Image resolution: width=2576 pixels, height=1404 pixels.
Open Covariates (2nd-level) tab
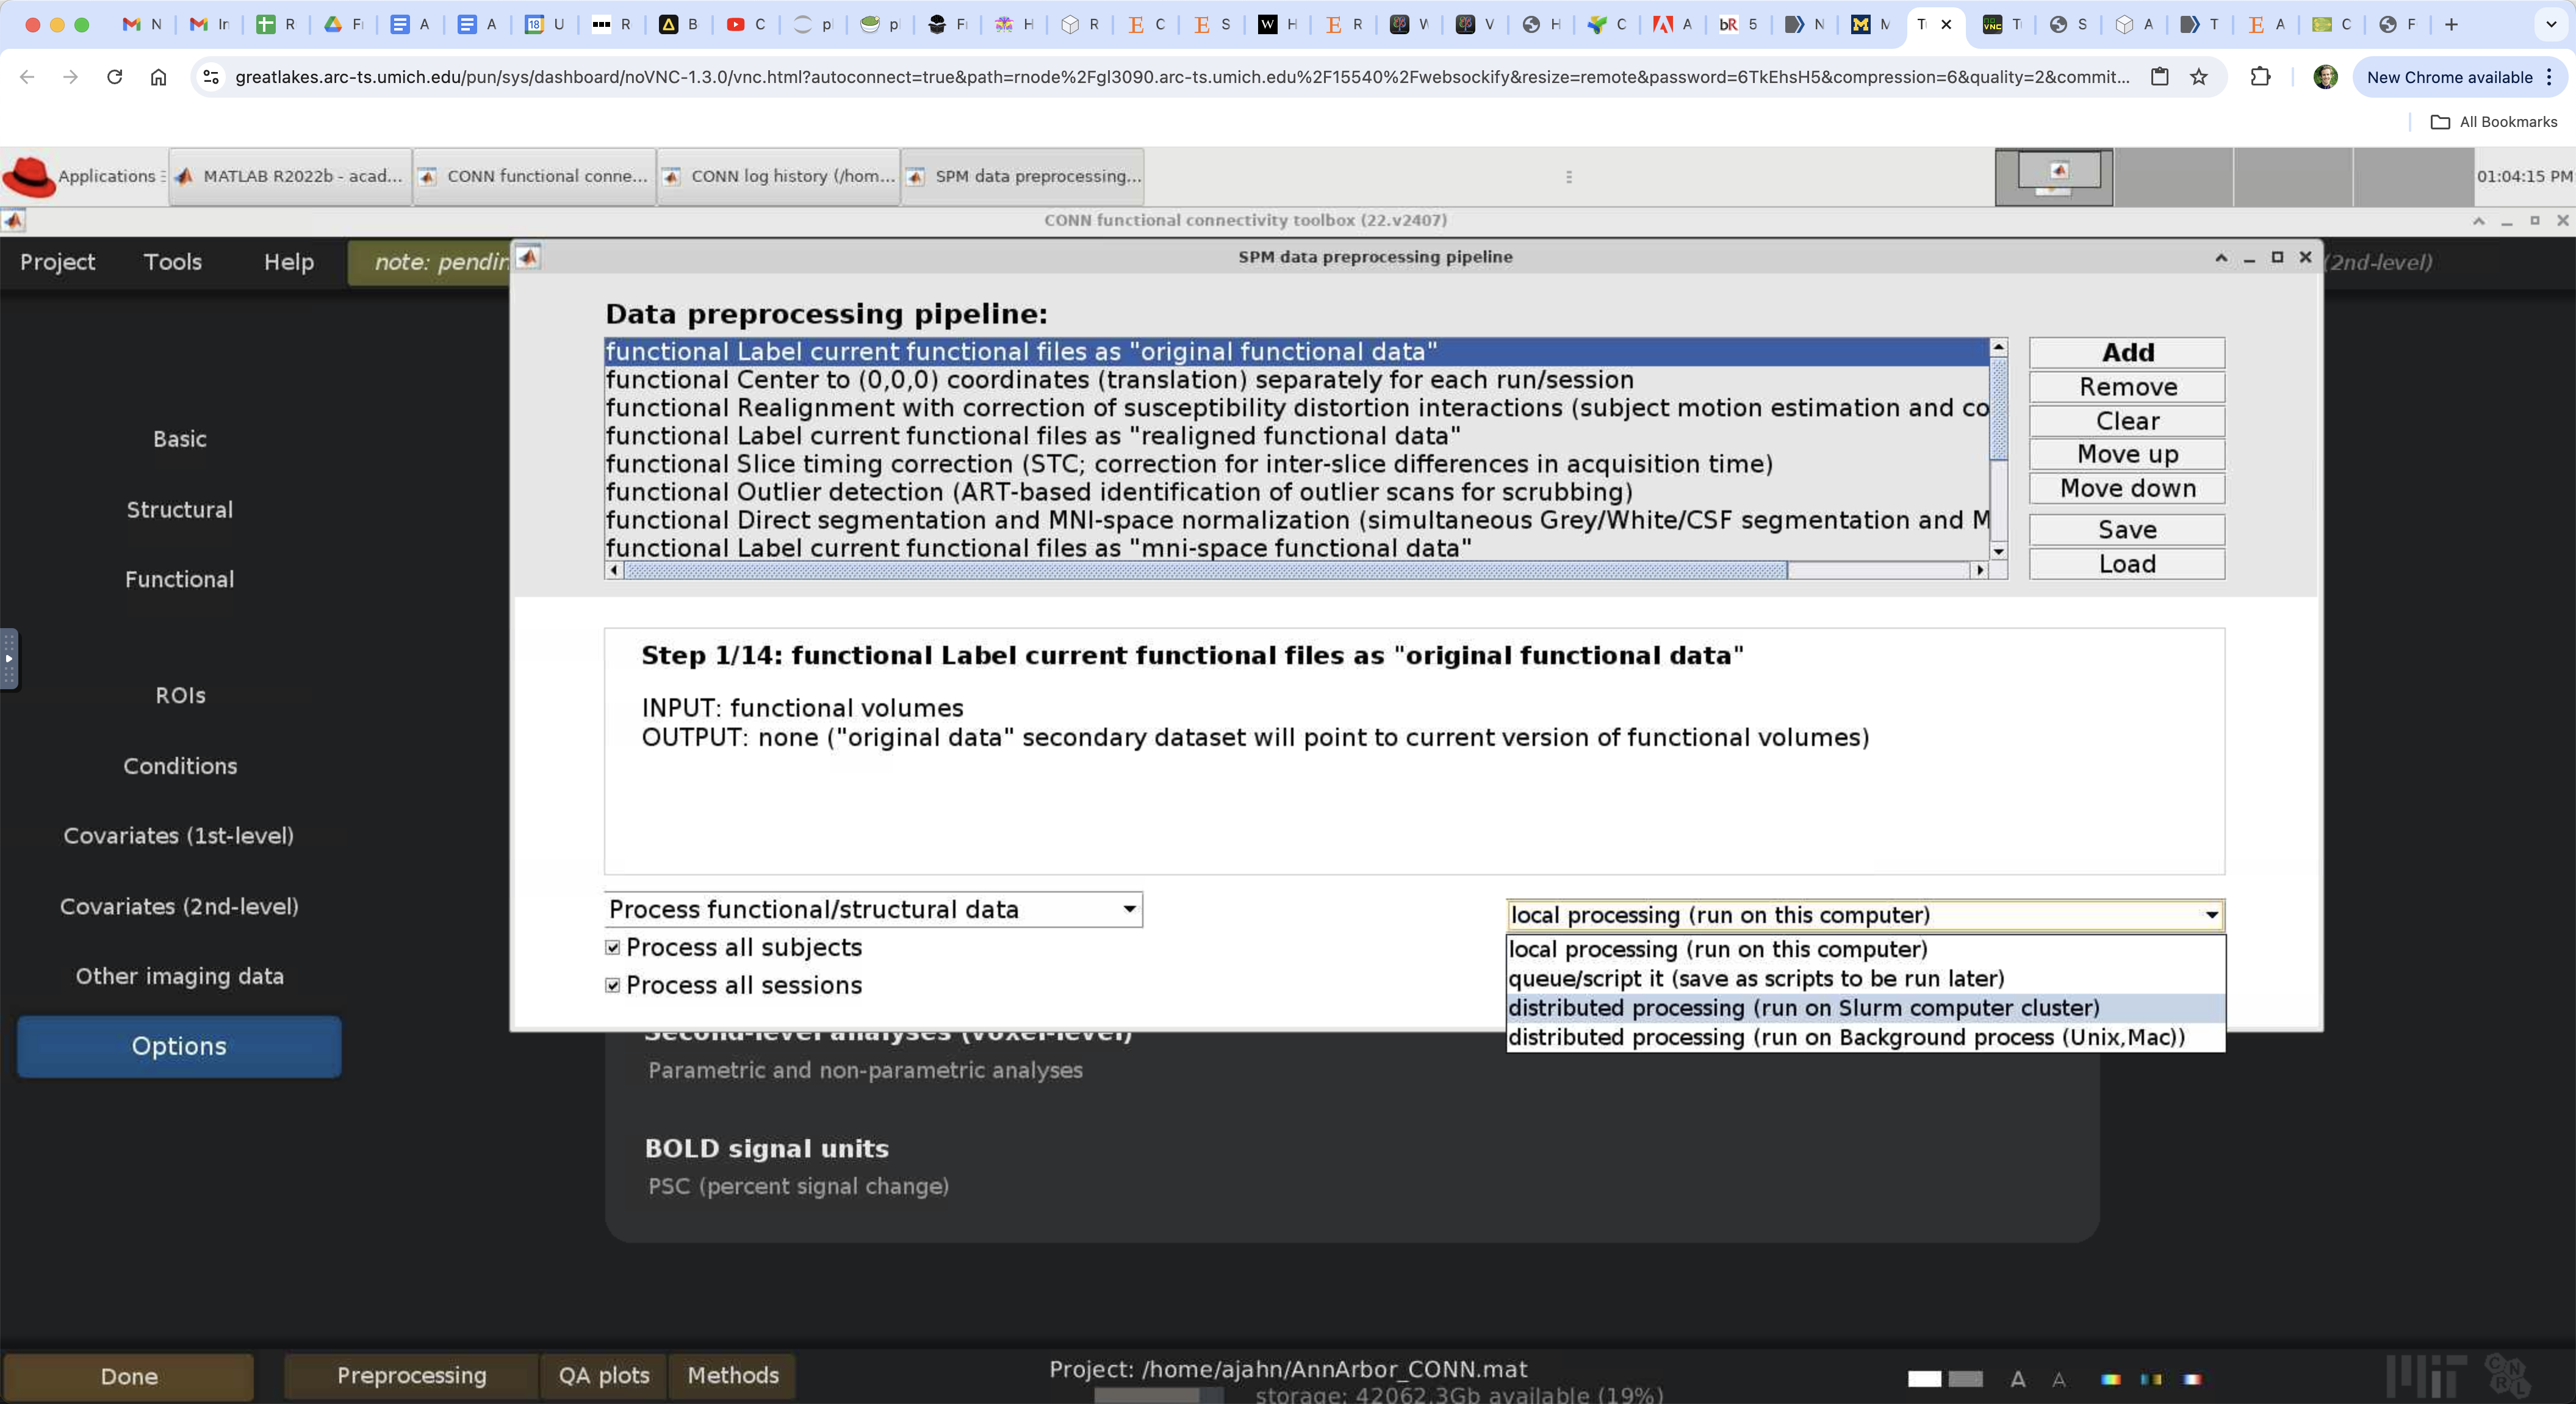179,906
